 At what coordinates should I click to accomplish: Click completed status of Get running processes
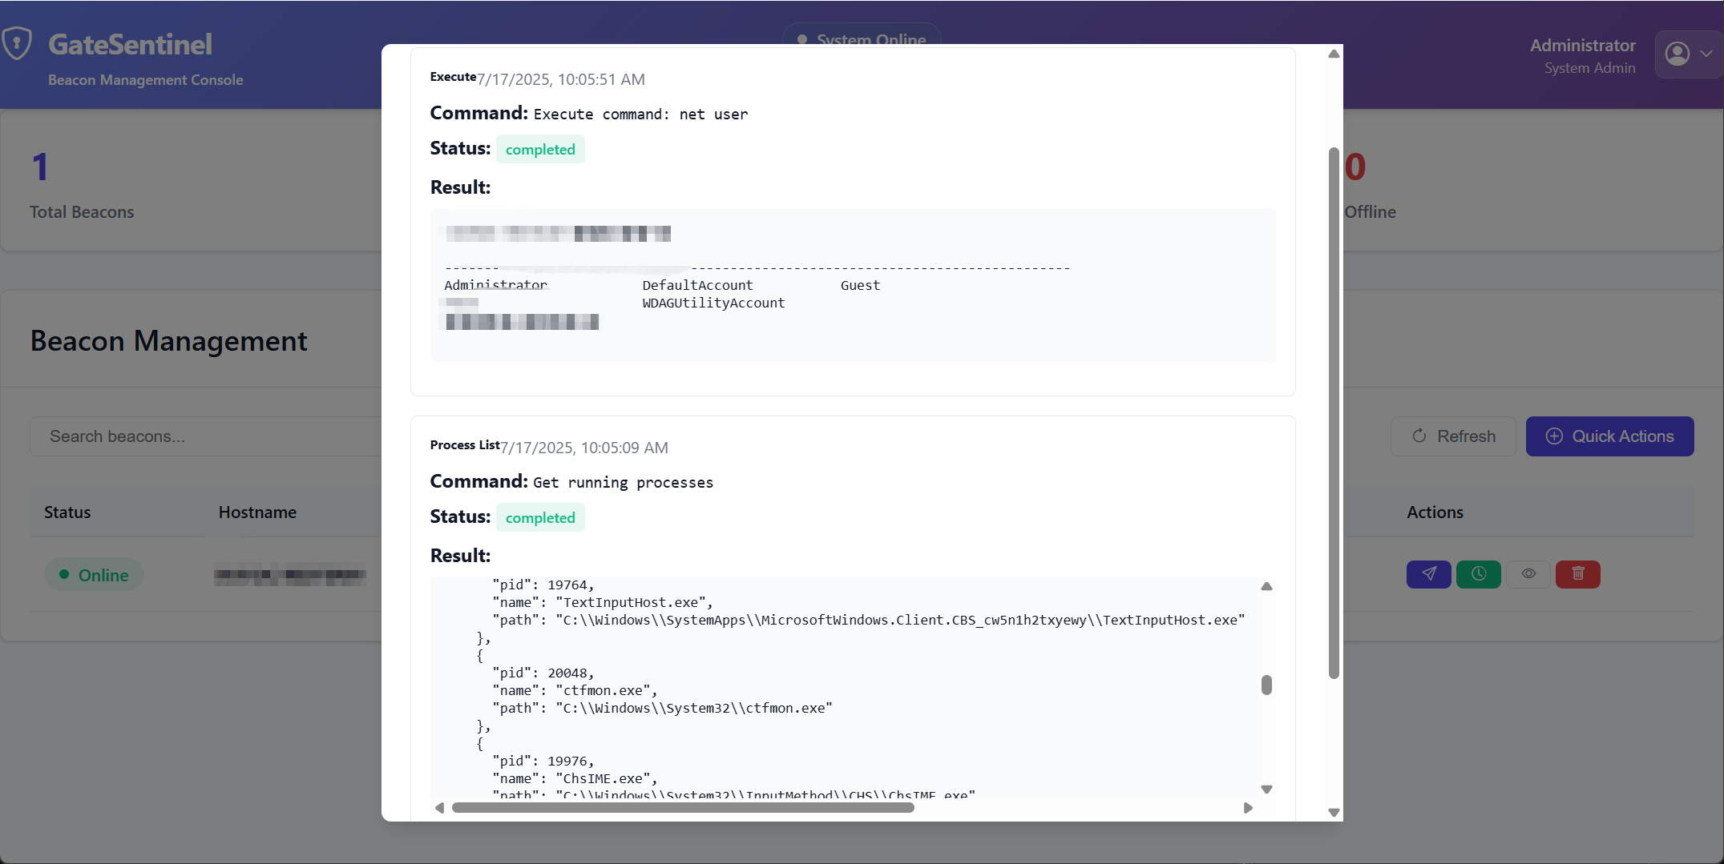point(540,518)
